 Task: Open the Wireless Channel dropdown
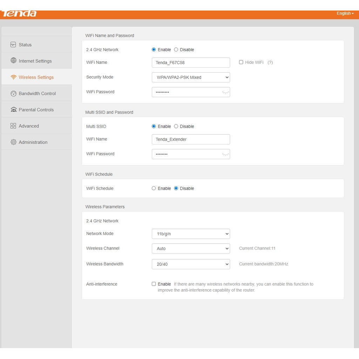coord(191,248)
